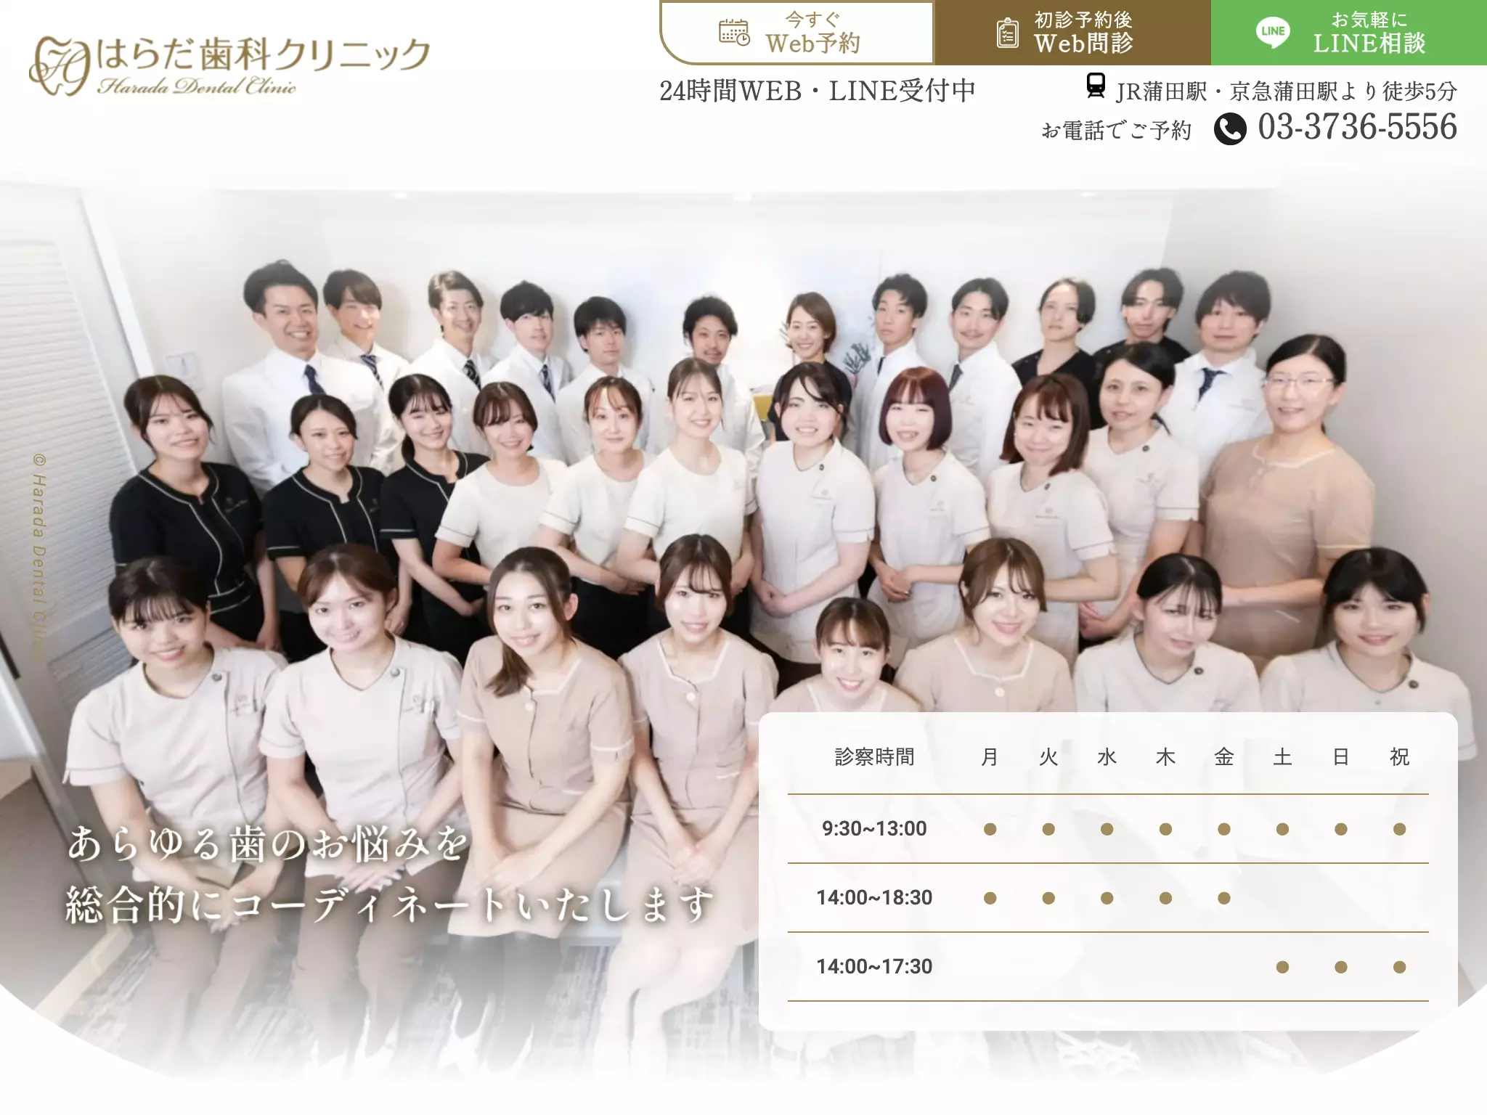Screen dimensions: 1487x1115
Task: Click Friday dot in 14:00~18:30 row
Action: 1224,898
